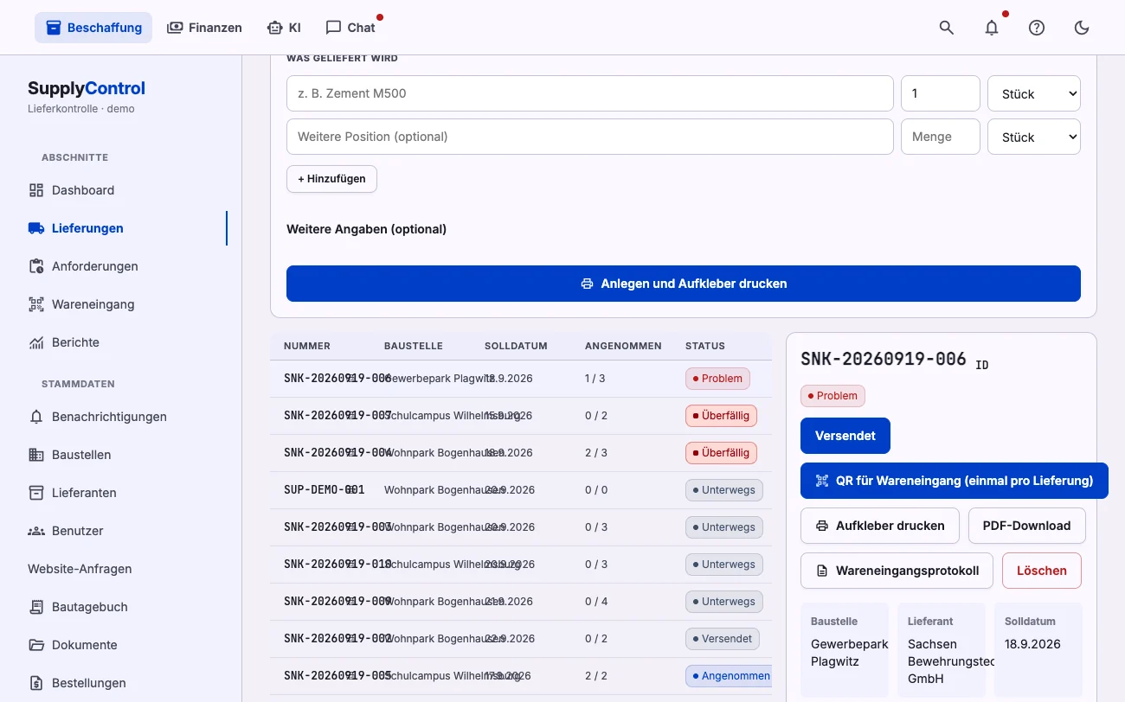The image size is (1125, 702).
Task: Open unit dropdown for first delivery item
Action: [x=1034, y=93]
